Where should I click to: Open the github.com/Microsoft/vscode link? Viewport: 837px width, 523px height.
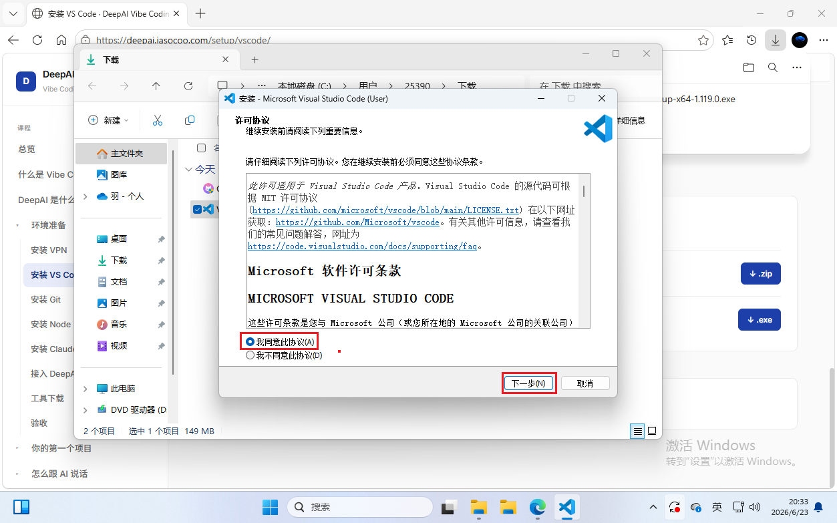(x=357, y=222)
